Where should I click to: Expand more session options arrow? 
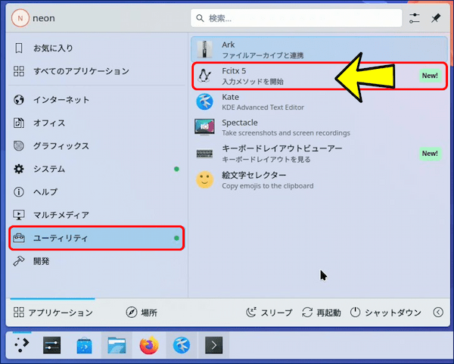click(x=437, y=312)
